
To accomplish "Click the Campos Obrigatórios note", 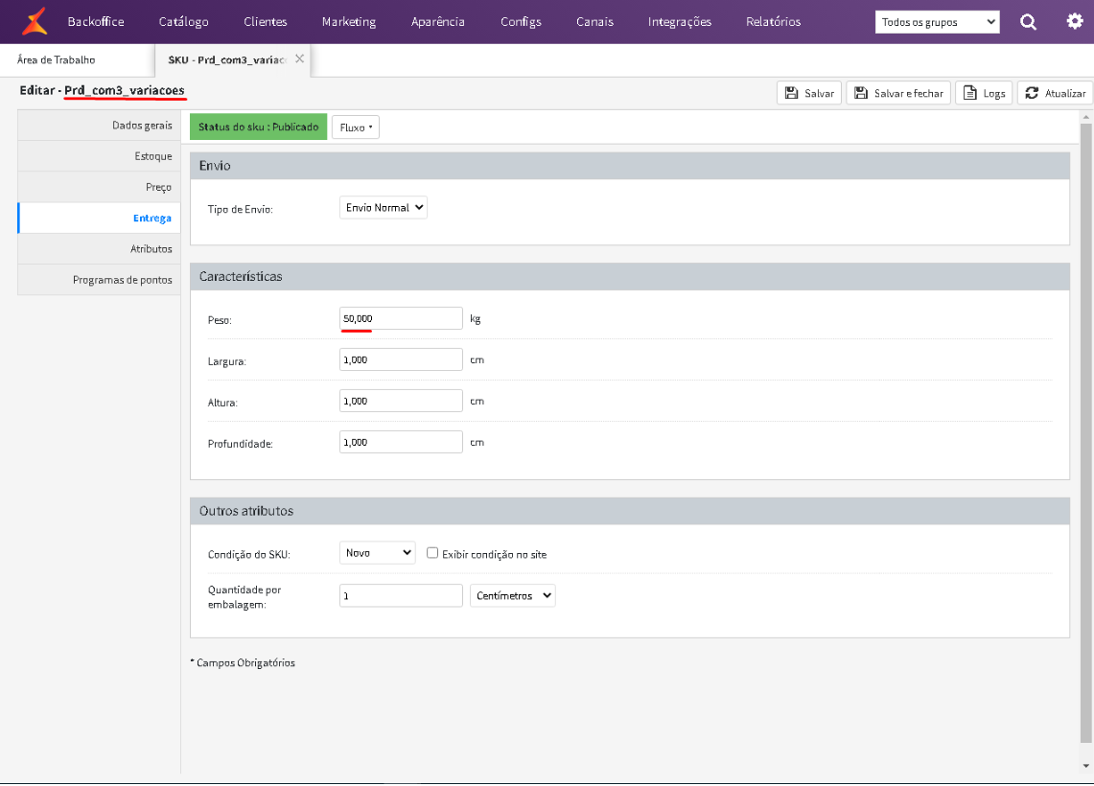I will 243,662.
